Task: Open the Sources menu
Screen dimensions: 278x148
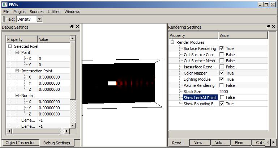Action: pos(37,12)
